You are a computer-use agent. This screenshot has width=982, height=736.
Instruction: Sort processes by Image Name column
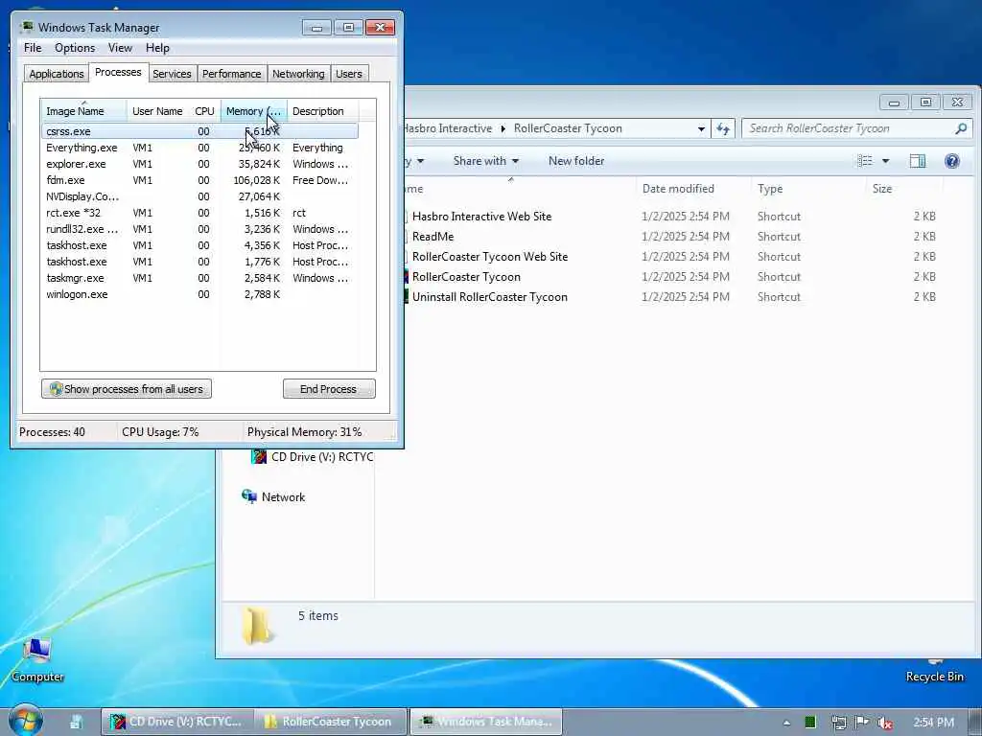tap(83, 111)
